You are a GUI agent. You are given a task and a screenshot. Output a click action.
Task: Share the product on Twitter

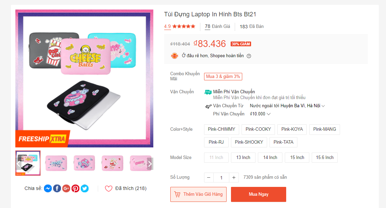[84, 188]
